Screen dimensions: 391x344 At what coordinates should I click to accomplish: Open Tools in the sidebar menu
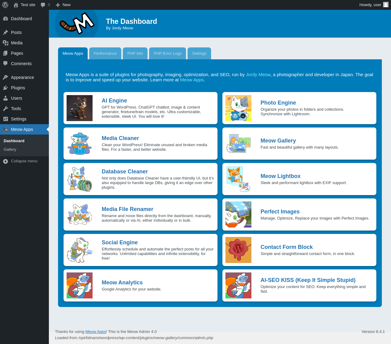pyautogui.click(x=24, y=109)
